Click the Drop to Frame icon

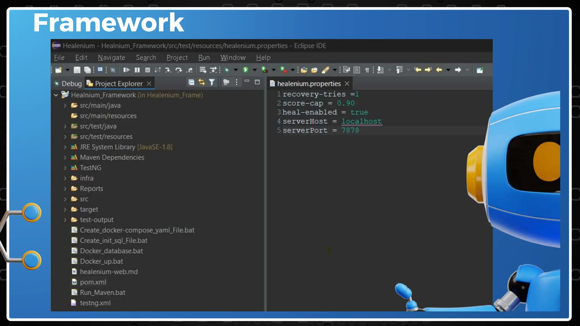[203, 70]
